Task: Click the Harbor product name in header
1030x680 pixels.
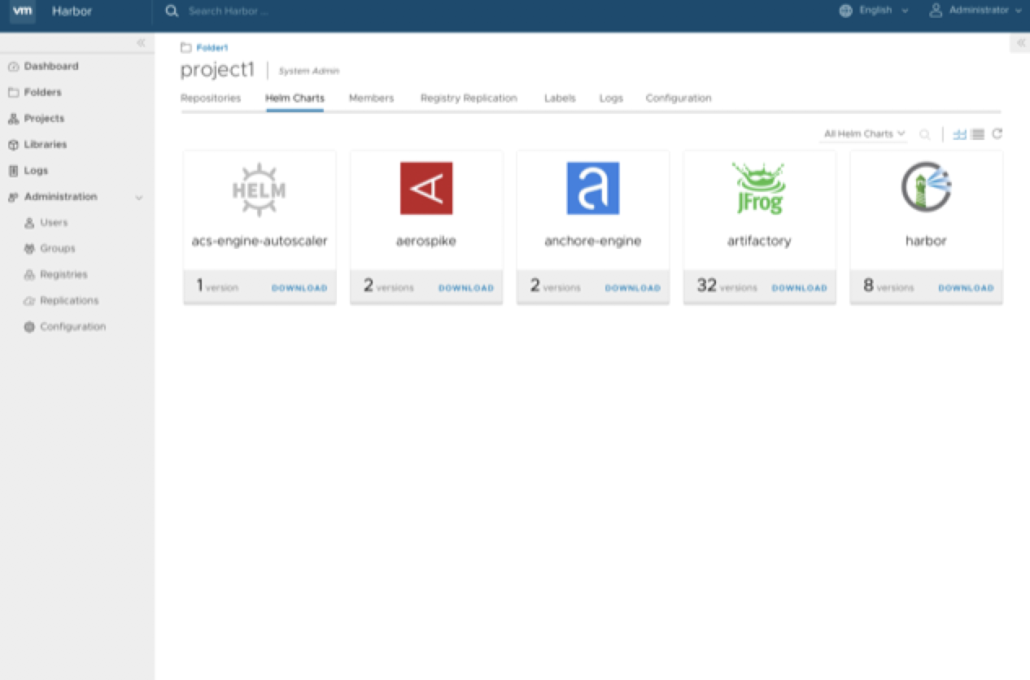Action: pos(72,11)
